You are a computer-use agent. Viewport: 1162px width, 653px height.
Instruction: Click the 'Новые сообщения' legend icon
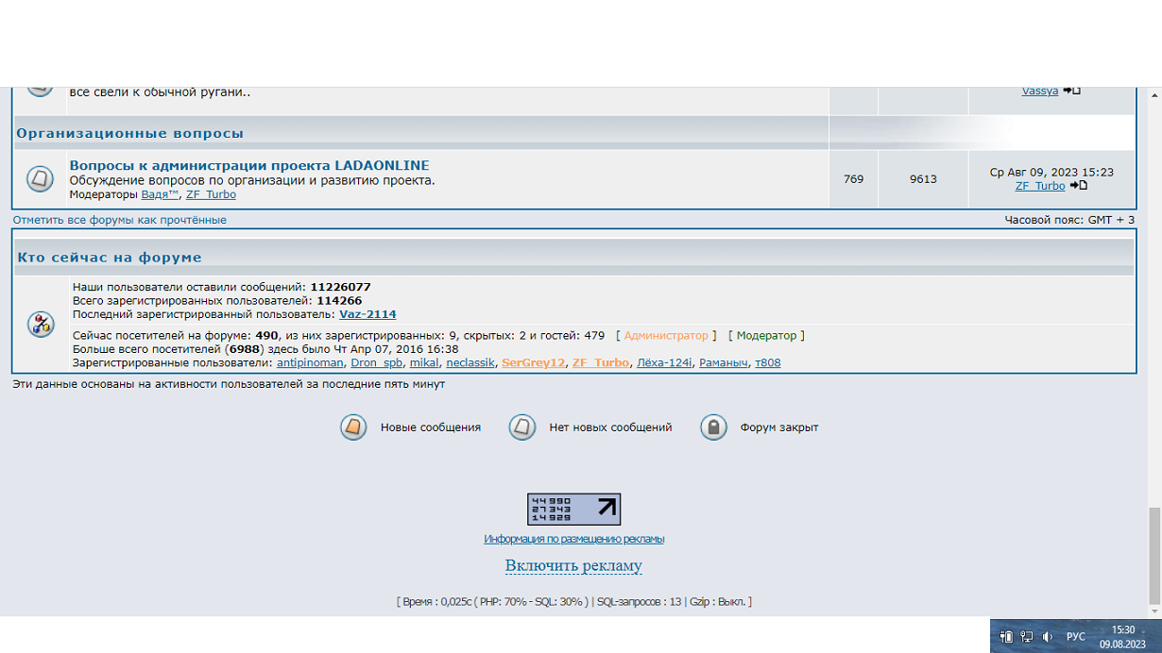(353, 427)
